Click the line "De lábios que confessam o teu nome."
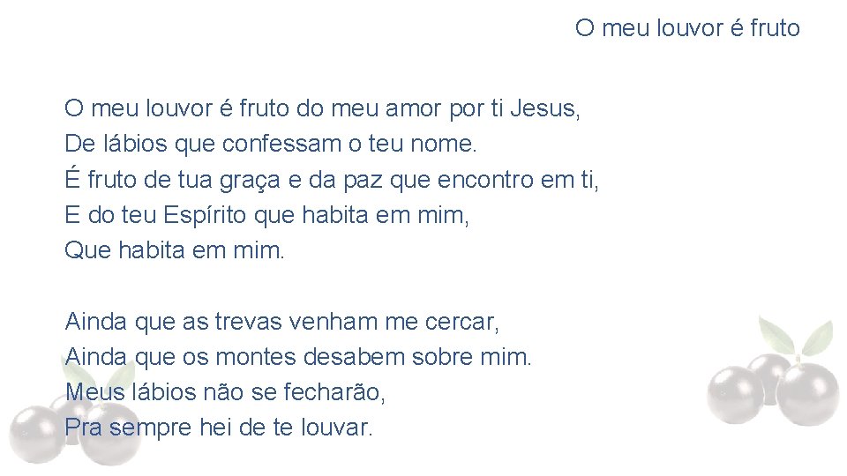This screenshot has height=476, width=847. click(x=271, y=144)
